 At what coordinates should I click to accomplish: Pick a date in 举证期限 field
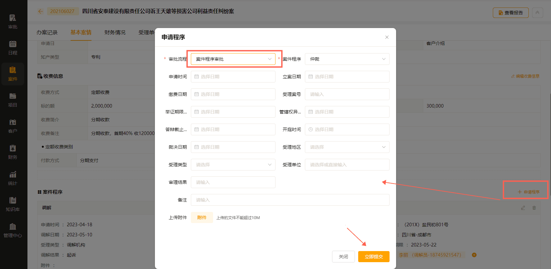pos(233,112)
